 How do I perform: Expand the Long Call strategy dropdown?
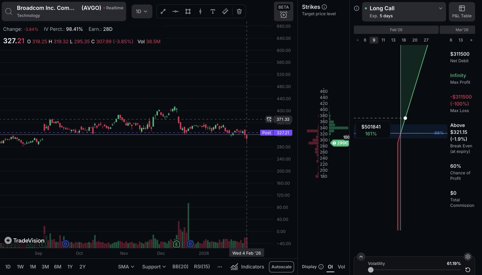tap(404, 12)
